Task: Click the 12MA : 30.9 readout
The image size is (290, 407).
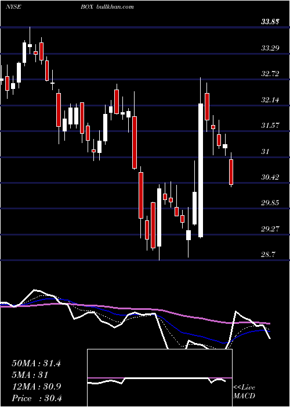Action: tap(36, 387)
